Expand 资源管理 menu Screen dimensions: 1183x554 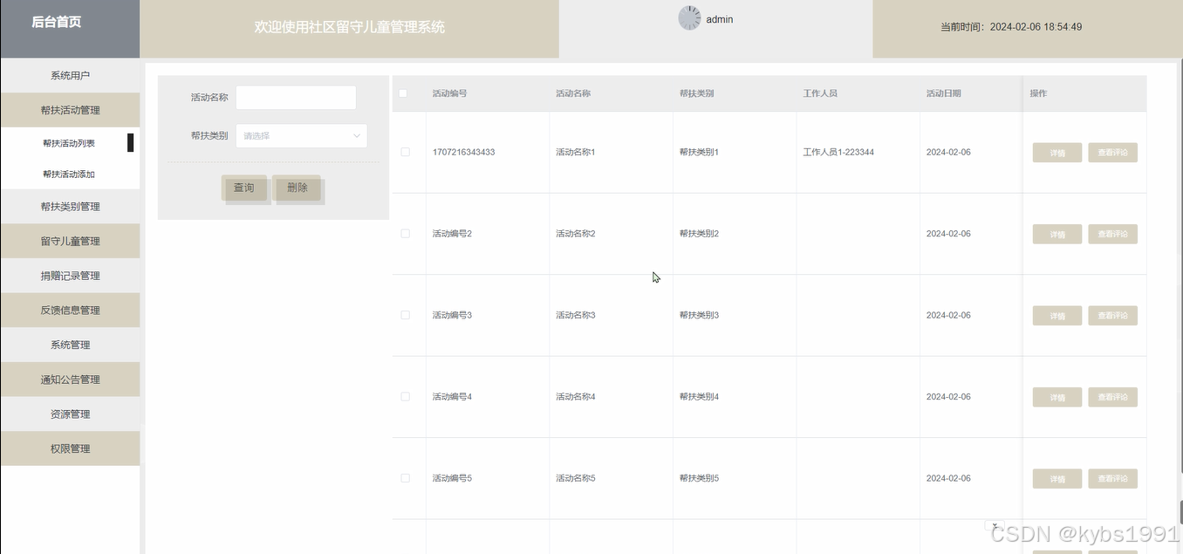(70, 414)
